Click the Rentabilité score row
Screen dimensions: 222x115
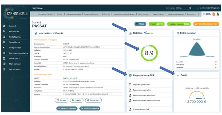[197, 62]
